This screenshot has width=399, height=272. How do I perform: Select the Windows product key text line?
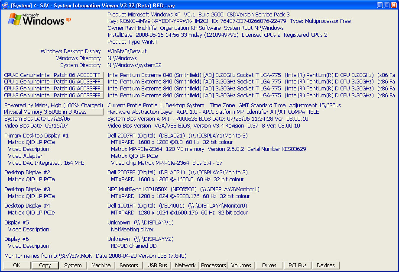(229, 21)
